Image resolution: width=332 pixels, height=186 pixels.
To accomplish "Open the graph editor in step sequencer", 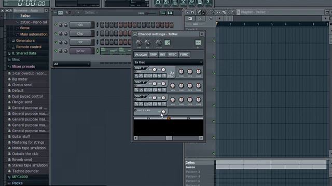I will (162, 13).
